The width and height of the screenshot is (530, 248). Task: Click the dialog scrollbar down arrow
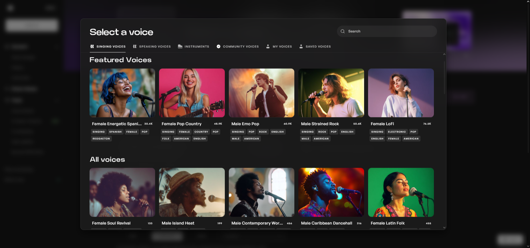pos(444,228)
